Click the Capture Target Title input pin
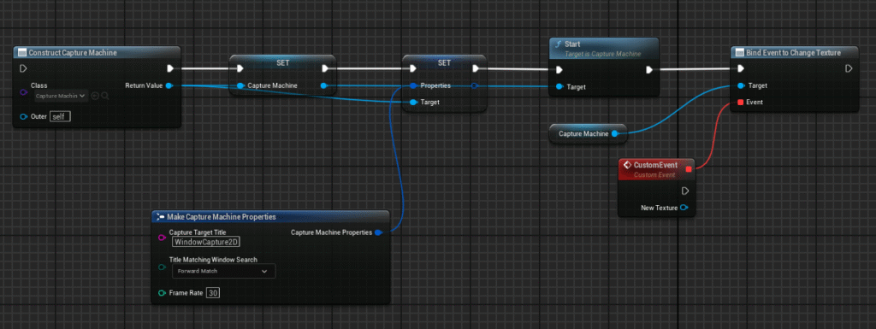The height and width of the screenshot is (329, 876). [x=162, y=238]
